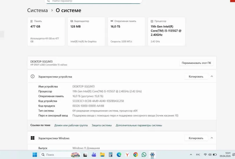Click the Windows logo beside Характеристики Windows
235x159 pixels.
(x=33, y=138)
